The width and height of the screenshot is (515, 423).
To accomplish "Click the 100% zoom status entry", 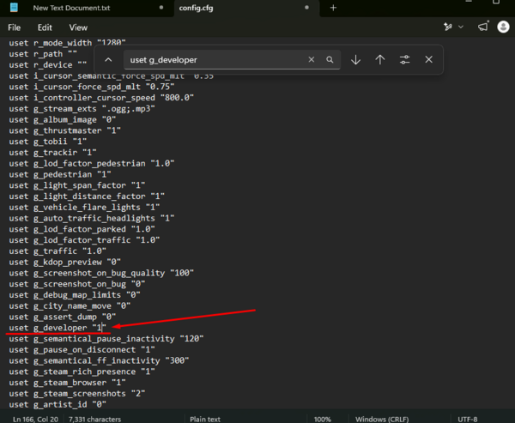I will point(322,419).
